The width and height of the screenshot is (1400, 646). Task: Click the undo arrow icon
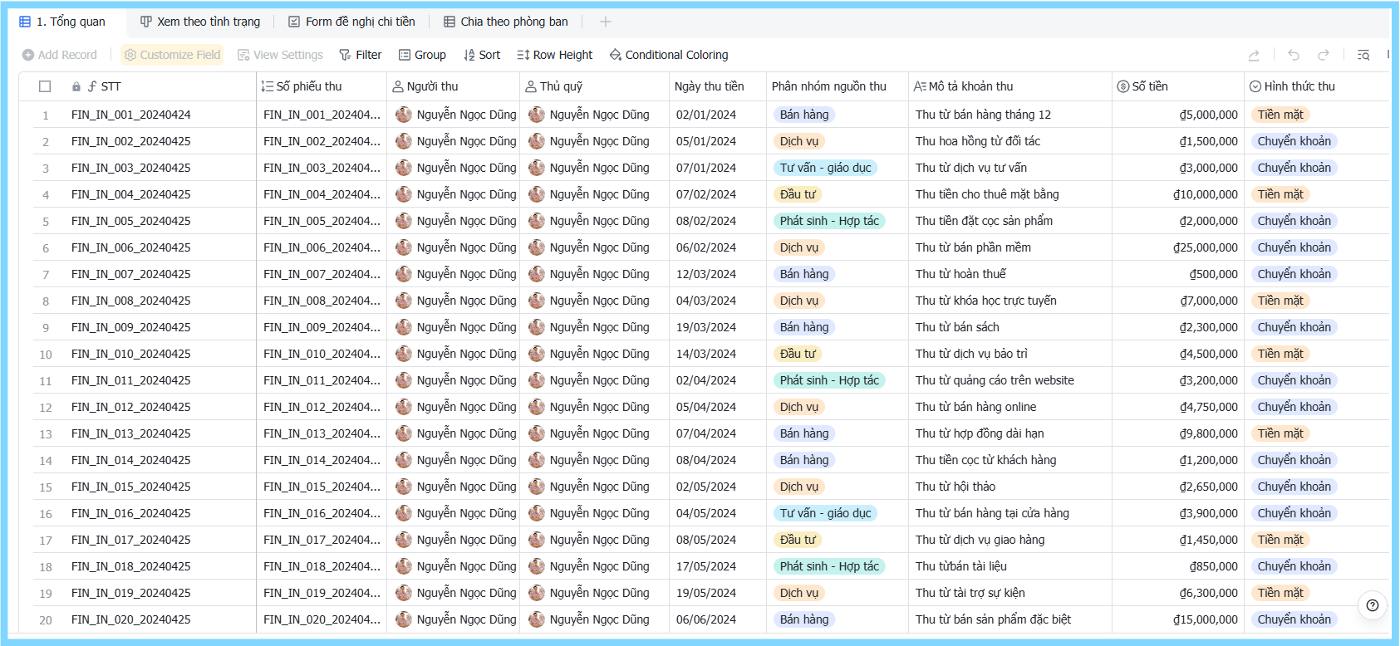(x=1294, y=55)
